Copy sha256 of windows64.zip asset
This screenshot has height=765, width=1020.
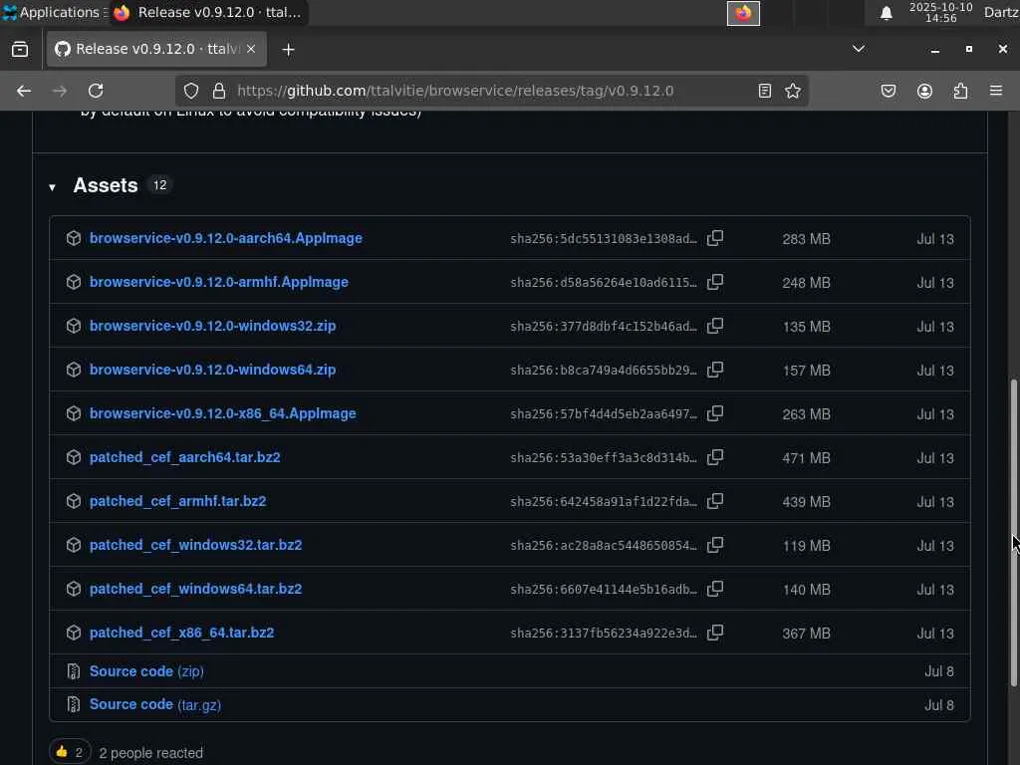(x=715, y=370)
